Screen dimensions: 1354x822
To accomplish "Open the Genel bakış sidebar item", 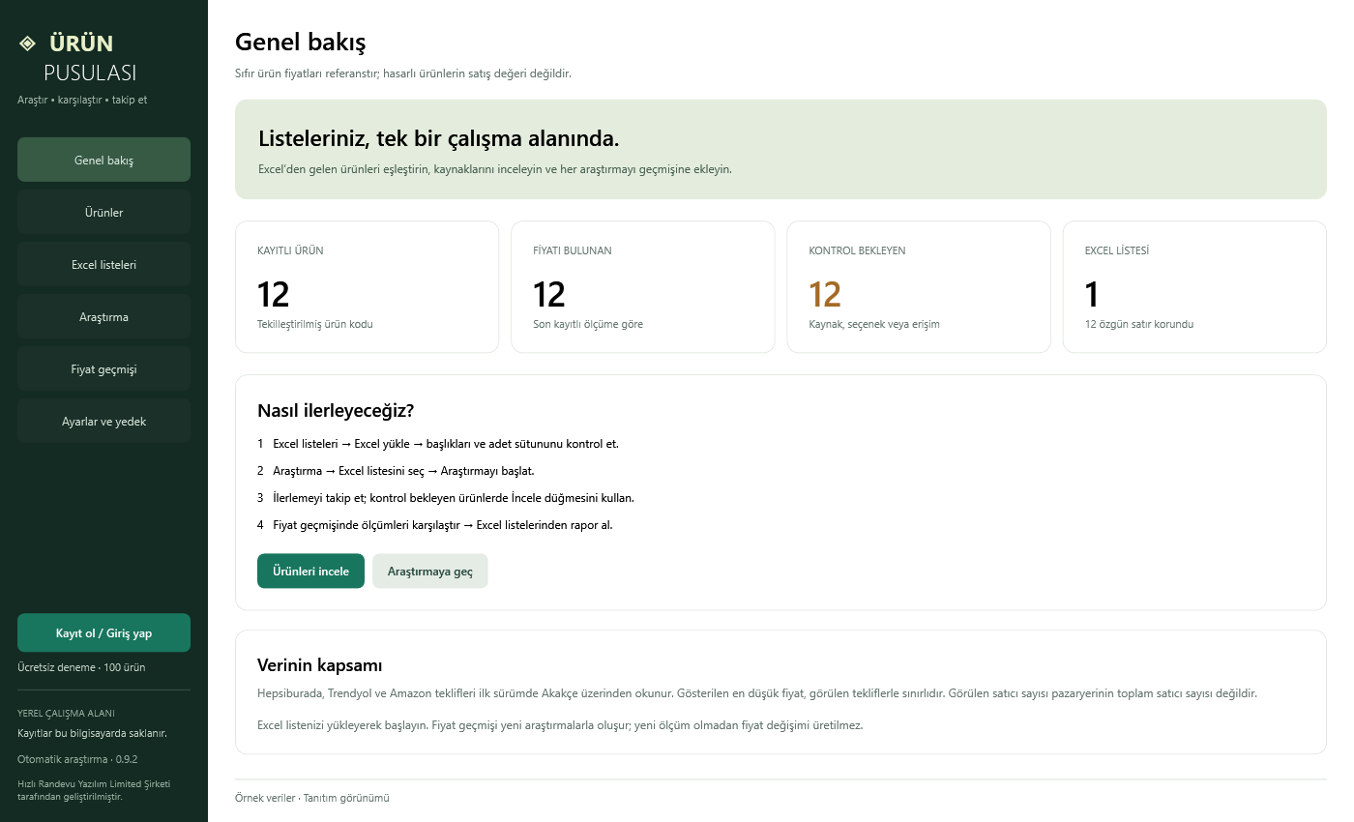I will [x=103, y=160].
